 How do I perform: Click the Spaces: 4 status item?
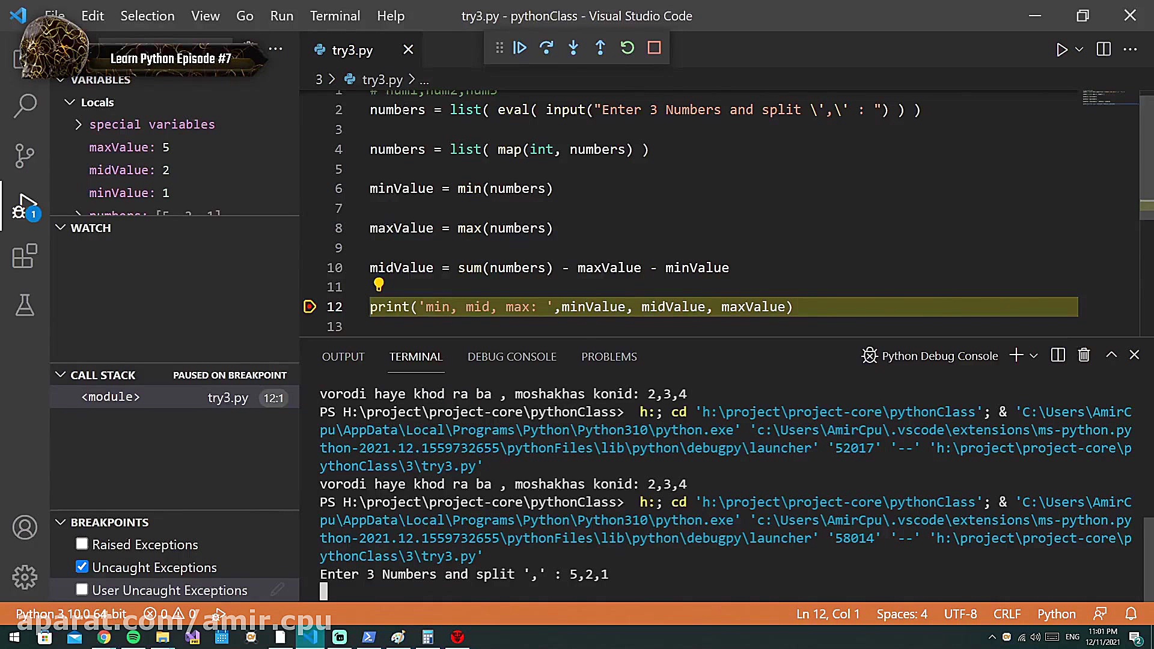click(x=902, y=614)
